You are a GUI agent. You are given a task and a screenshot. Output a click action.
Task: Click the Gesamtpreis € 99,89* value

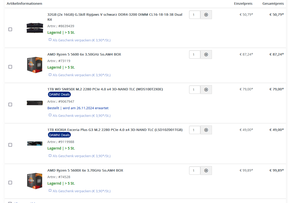pyautogui.click(x=277, y=170)
